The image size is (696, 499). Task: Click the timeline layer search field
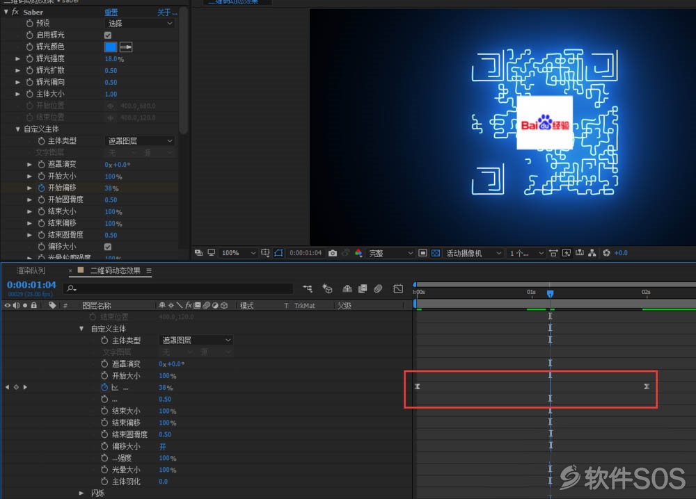[178, 288]
